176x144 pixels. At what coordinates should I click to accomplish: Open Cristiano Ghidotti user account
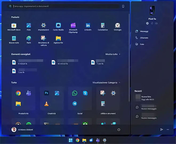[x=22, y=130]
